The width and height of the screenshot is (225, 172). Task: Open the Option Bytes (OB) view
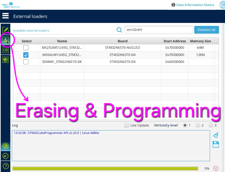click(5, 50)
